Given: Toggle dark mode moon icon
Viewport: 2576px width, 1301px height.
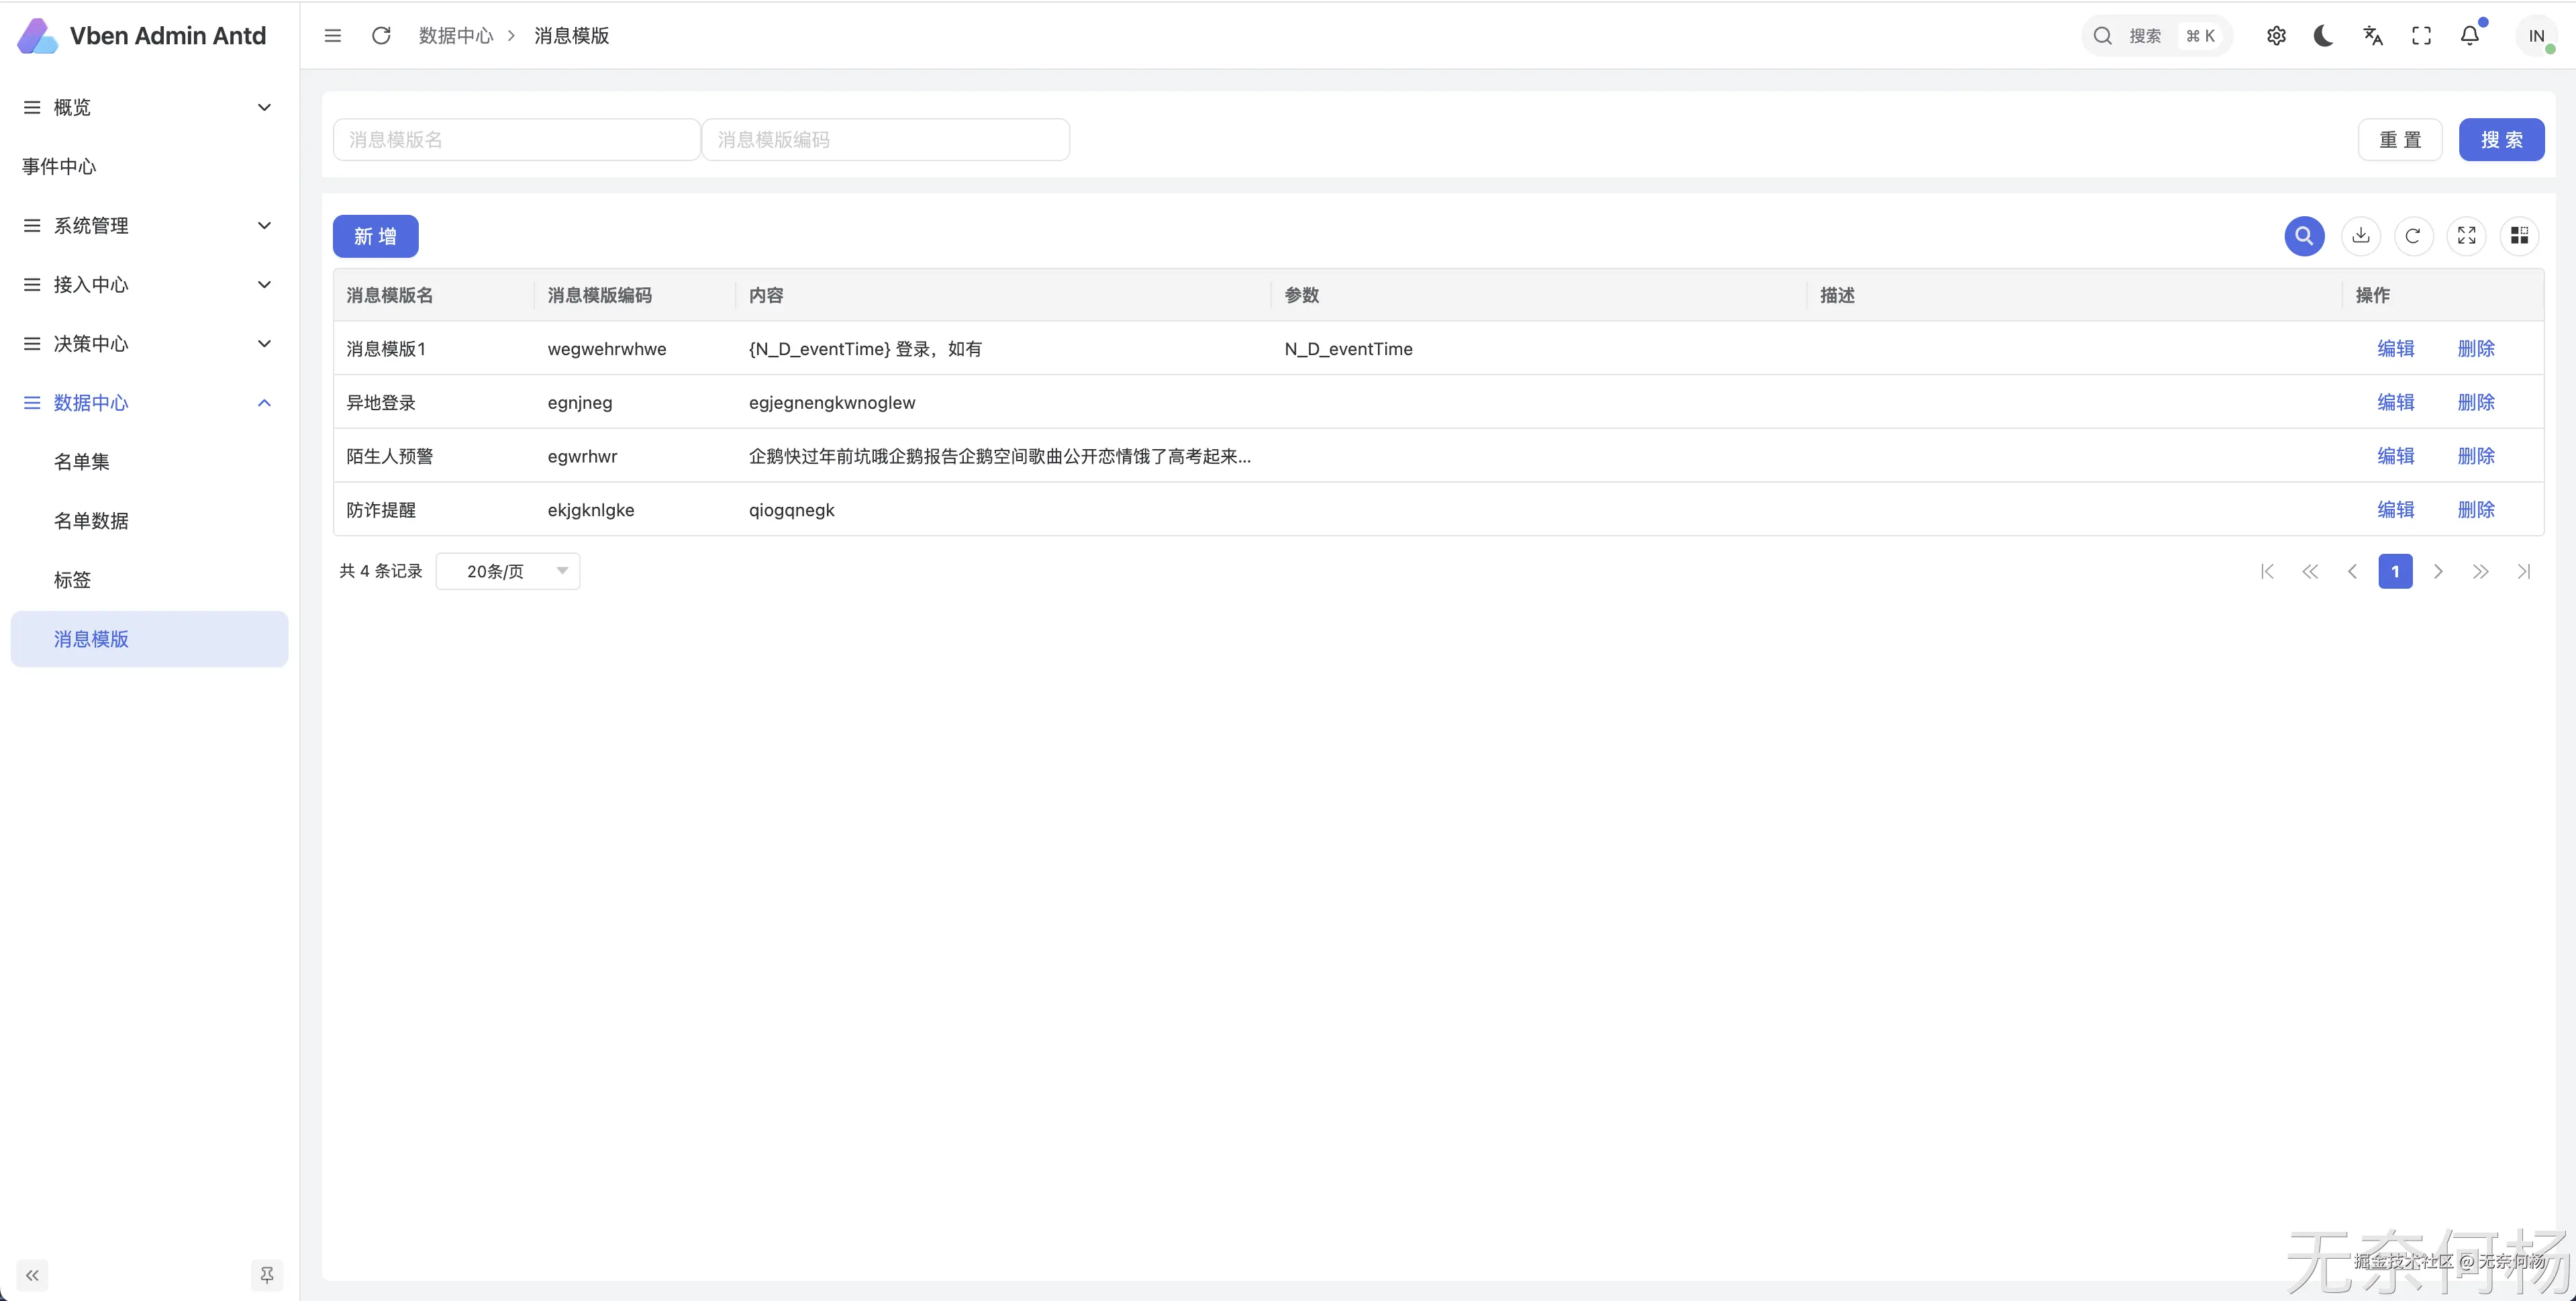Looking at the screenshot, I should click(2323, 36).
